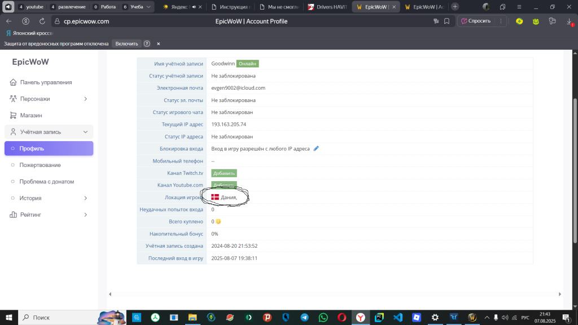Dismiss the protection notification bar
This screenshot has height=325, width=578.
pos(159,43)
